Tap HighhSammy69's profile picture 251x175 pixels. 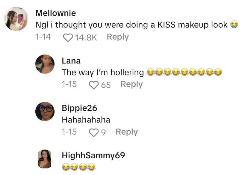pyautogui.click(x=45, y=159)
